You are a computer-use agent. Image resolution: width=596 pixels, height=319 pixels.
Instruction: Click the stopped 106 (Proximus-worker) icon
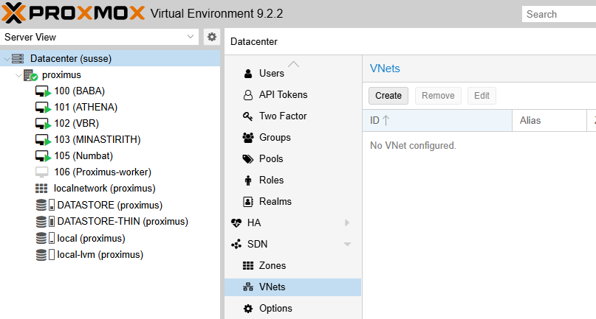[42, 172]
